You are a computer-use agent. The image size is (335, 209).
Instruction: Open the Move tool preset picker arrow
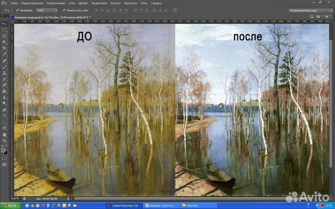point(12,10)
